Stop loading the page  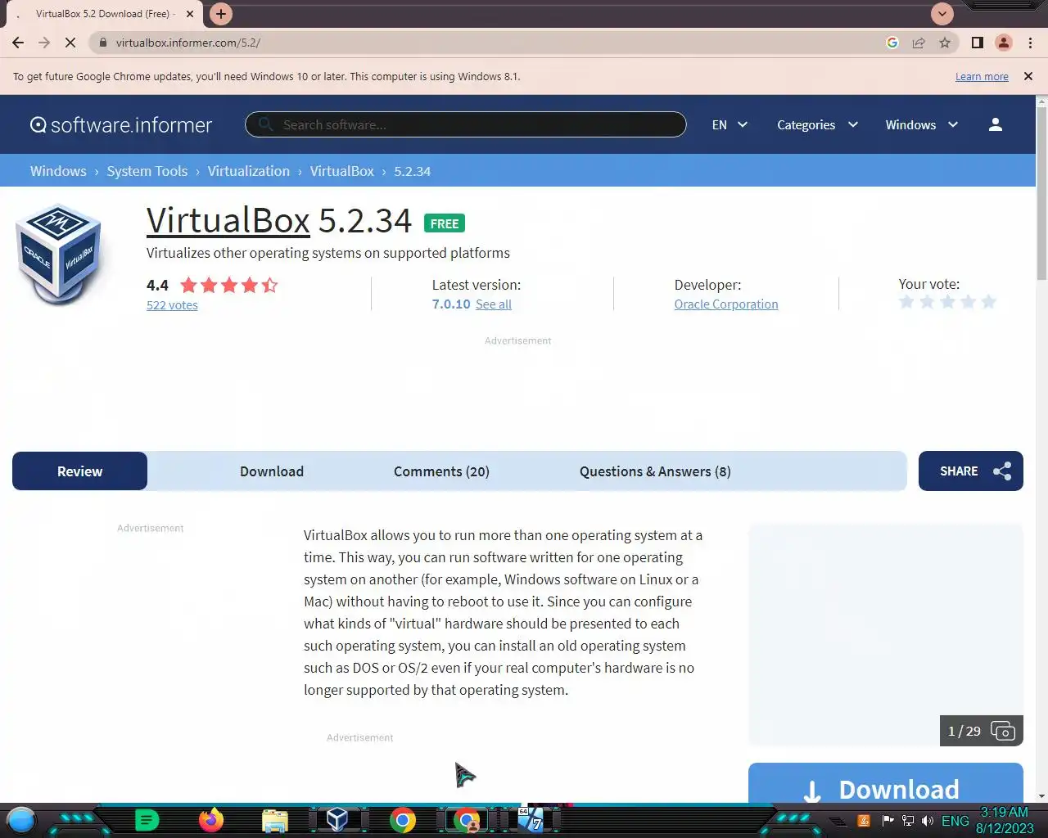tap(71, 43)
